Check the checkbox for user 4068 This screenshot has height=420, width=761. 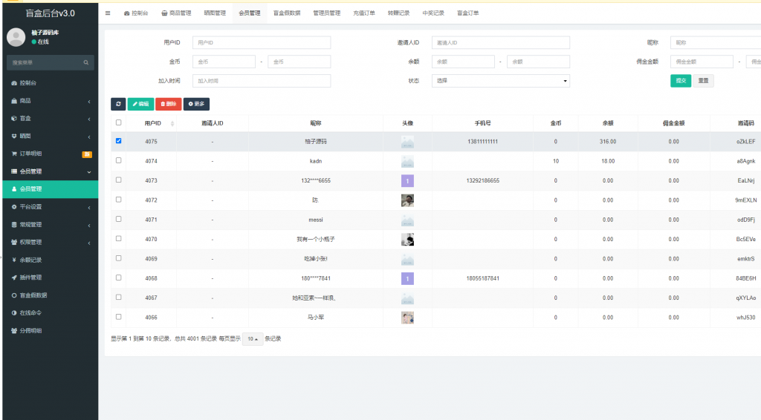click(x=118, y=278)
